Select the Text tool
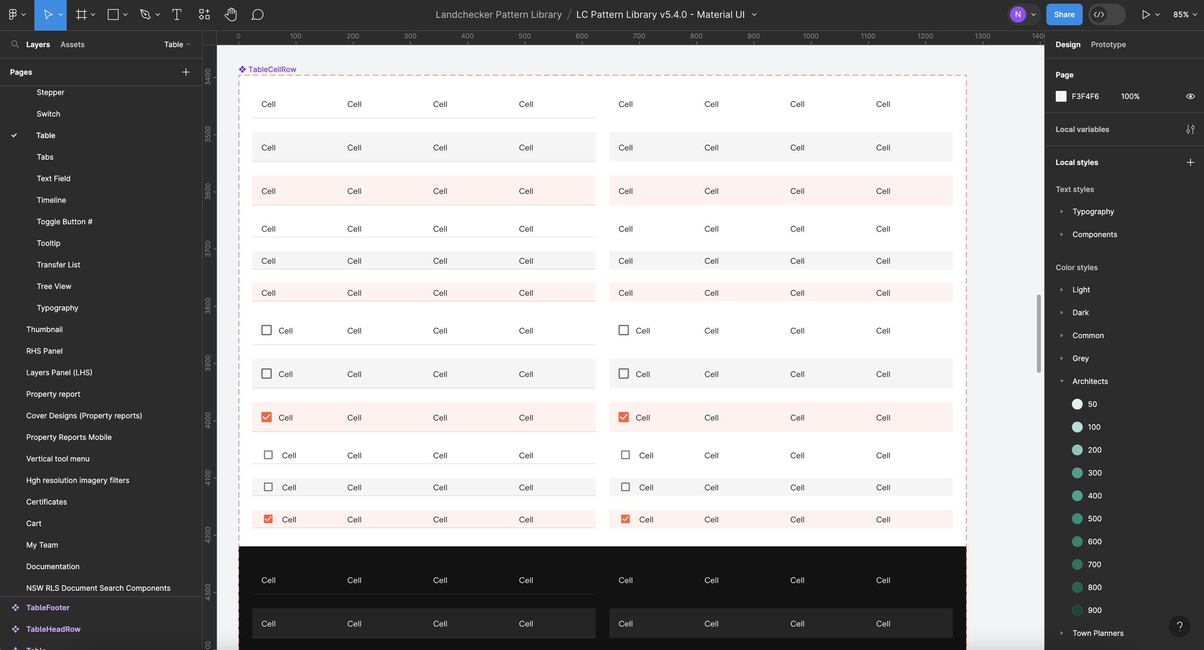Viewport: 1204px width, 650px height. [x=176, y=14]
